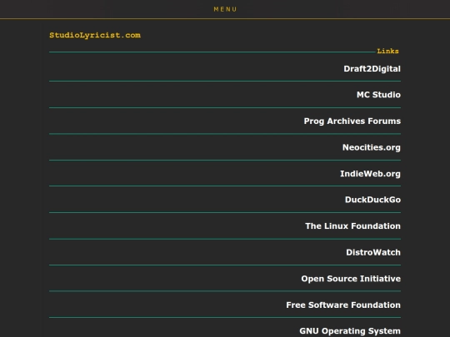450x337 pixels.
Task: Open the Draft2Digital link
Action: 372,69
